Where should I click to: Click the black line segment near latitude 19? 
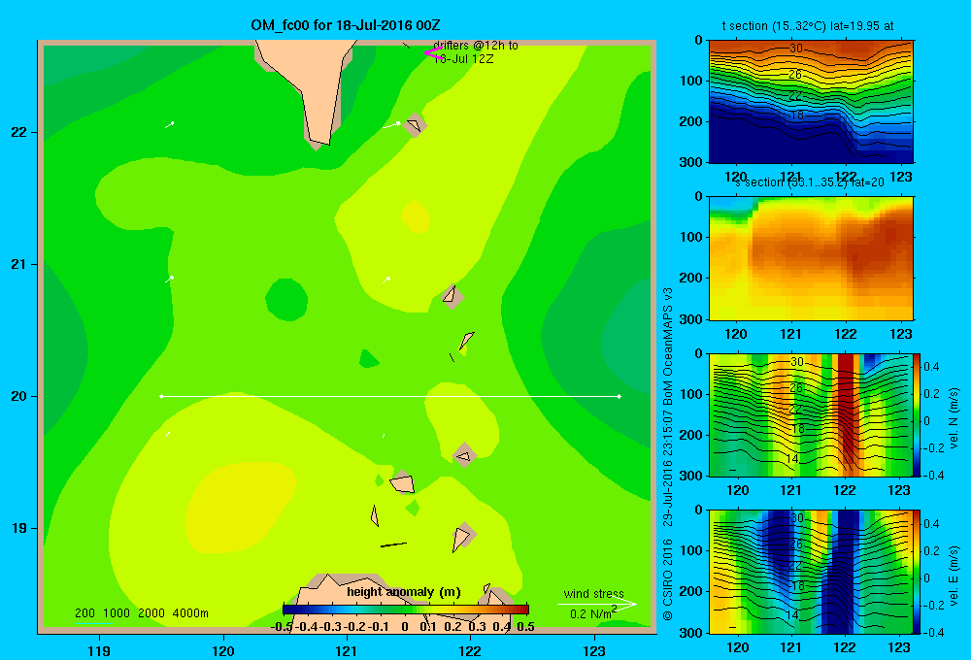(393, 544)
